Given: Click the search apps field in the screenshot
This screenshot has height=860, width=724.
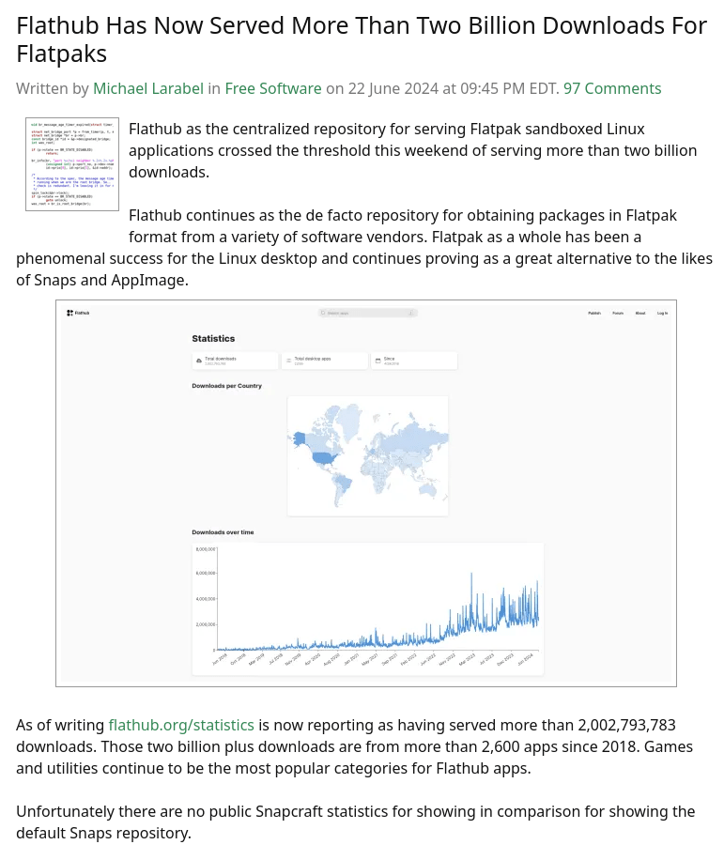Looking at the screenshot, I should [x=367, y=313].
